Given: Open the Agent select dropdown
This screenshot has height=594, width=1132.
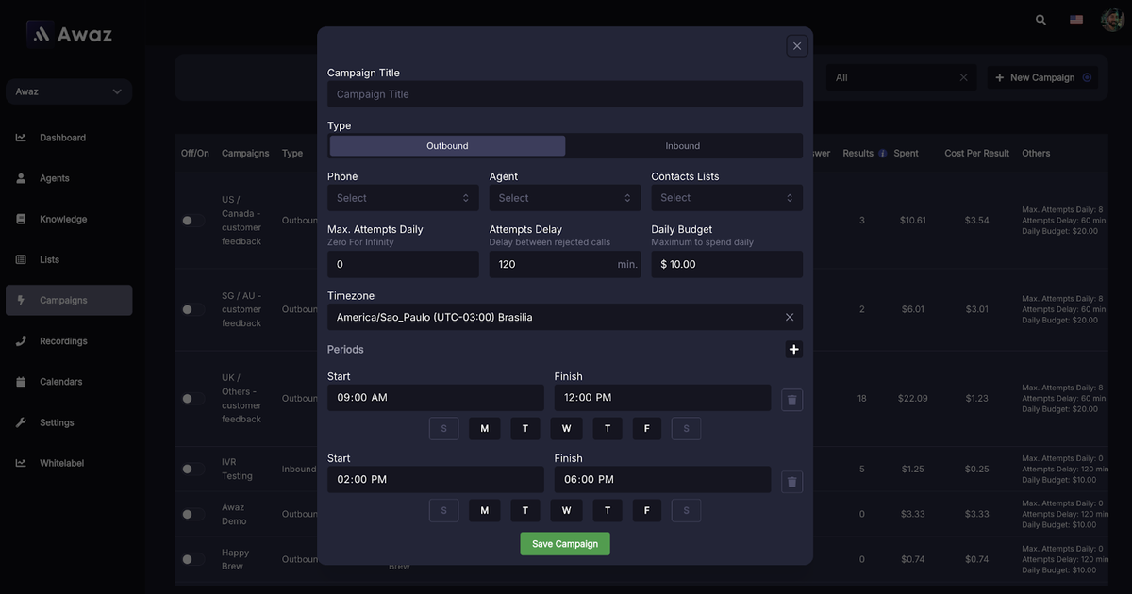Looking at the screenshot, I should point(565,198).
